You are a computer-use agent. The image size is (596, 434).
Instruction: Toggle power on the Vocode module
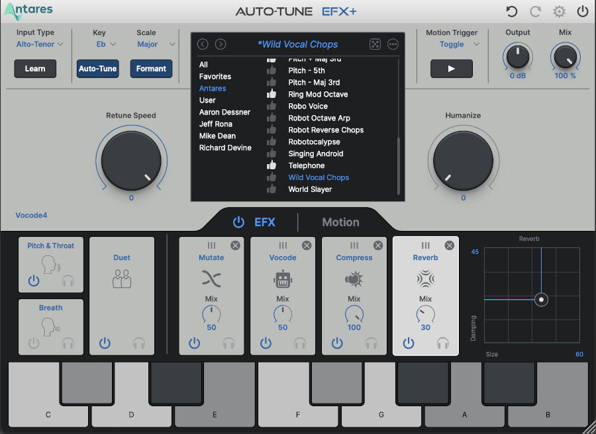pos(266,343)
